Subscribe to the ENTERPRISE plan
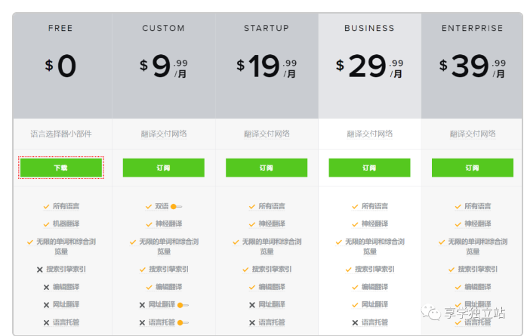Image resolution: width=527 pixels, height=336 pixels. tap(472, 168)
